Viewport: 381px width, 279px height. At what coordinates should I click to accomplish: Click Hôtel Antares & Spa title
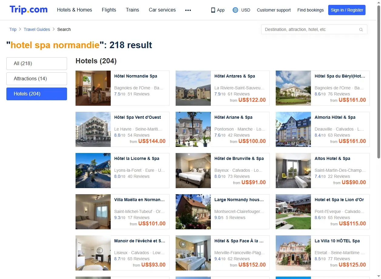[235, 76]
